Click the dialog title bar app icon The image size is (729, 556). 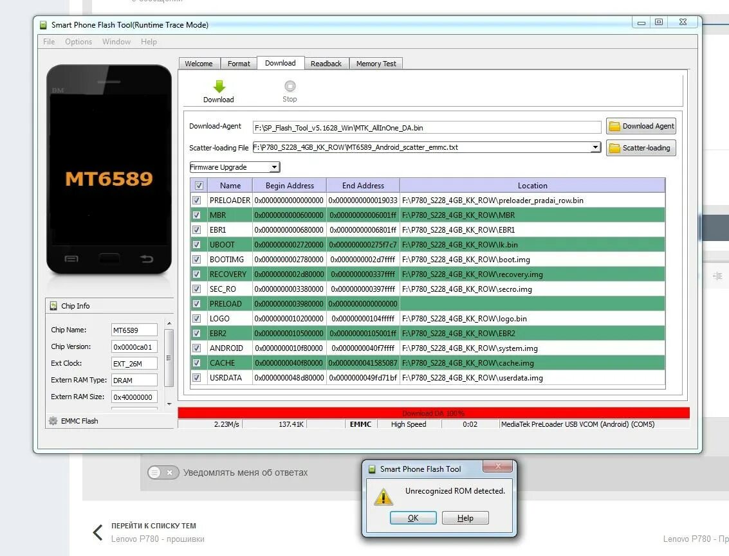point(372,469)
